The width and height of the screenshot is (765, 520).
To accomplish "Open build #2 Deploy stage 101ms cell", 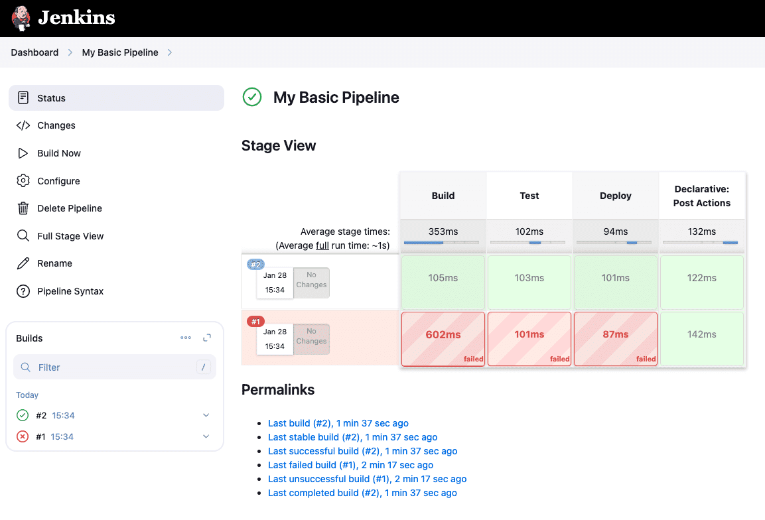I will [x=616, y=283].
